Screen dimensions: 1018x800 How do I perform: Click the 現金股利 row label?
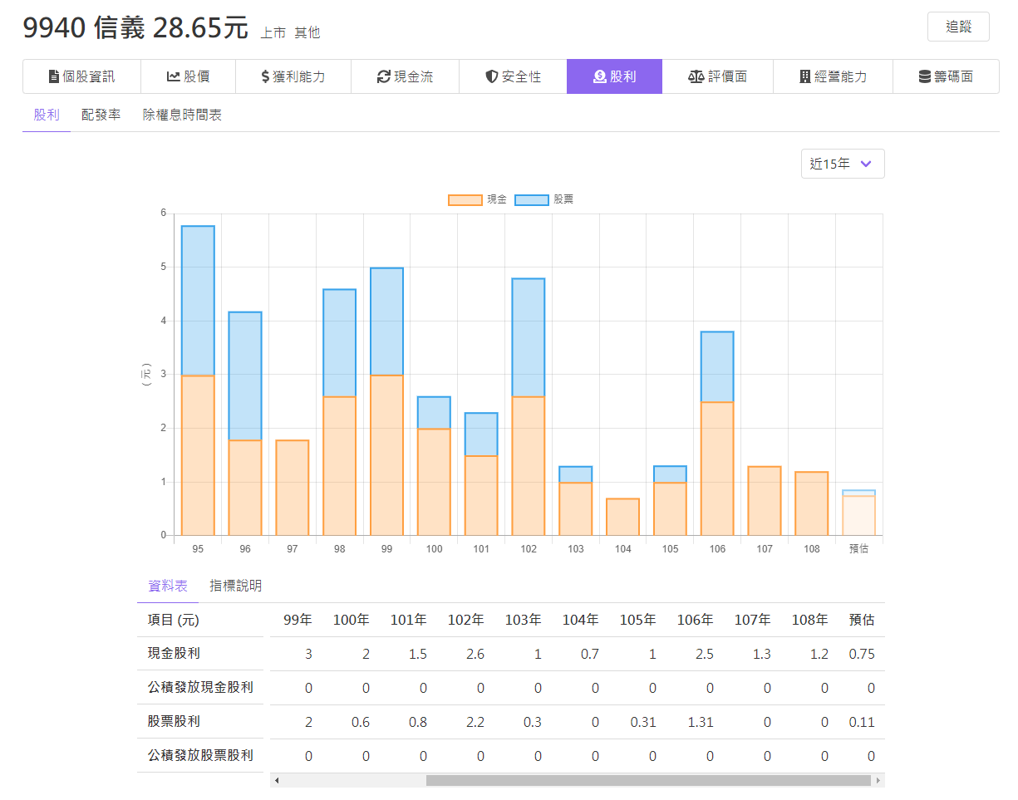point(174,654)
